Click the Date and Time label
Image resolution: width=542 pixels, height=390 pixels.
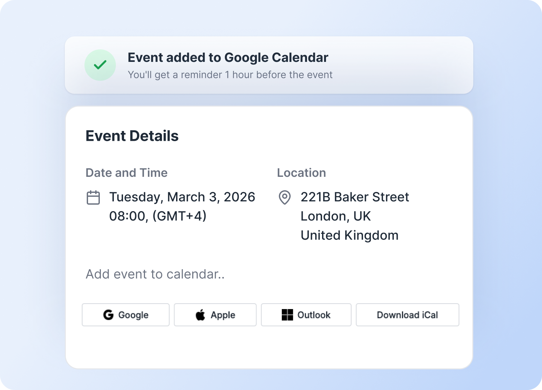click(x=127, y=173)
